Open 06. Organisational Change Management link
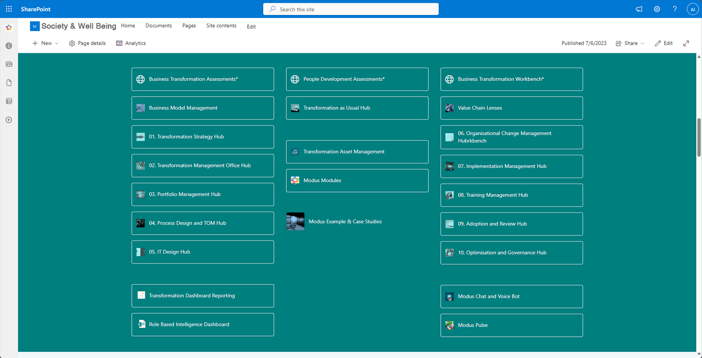702x358 pixels. (x=512, y=137)
